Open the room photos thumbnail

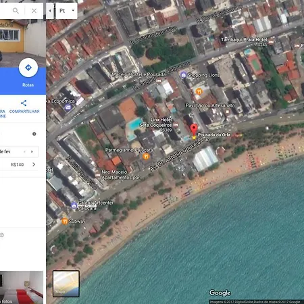click(22, 287)
